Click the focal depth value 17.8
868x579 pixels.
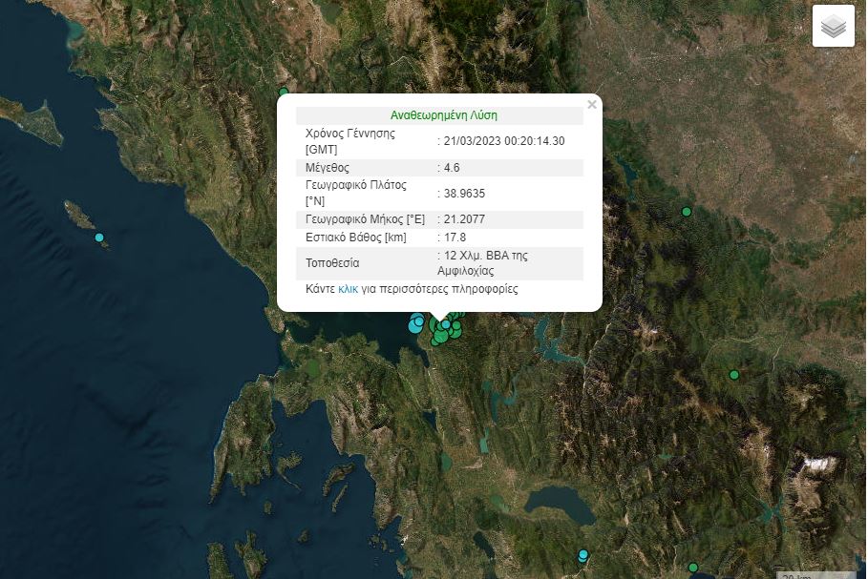tap(454, 238)
